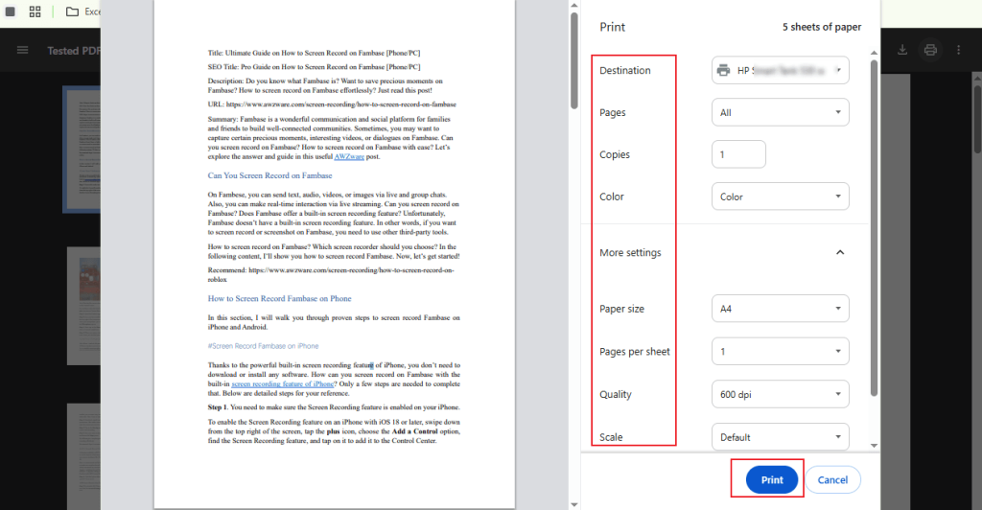Click the grid apps icon at top left

(35, 12)
